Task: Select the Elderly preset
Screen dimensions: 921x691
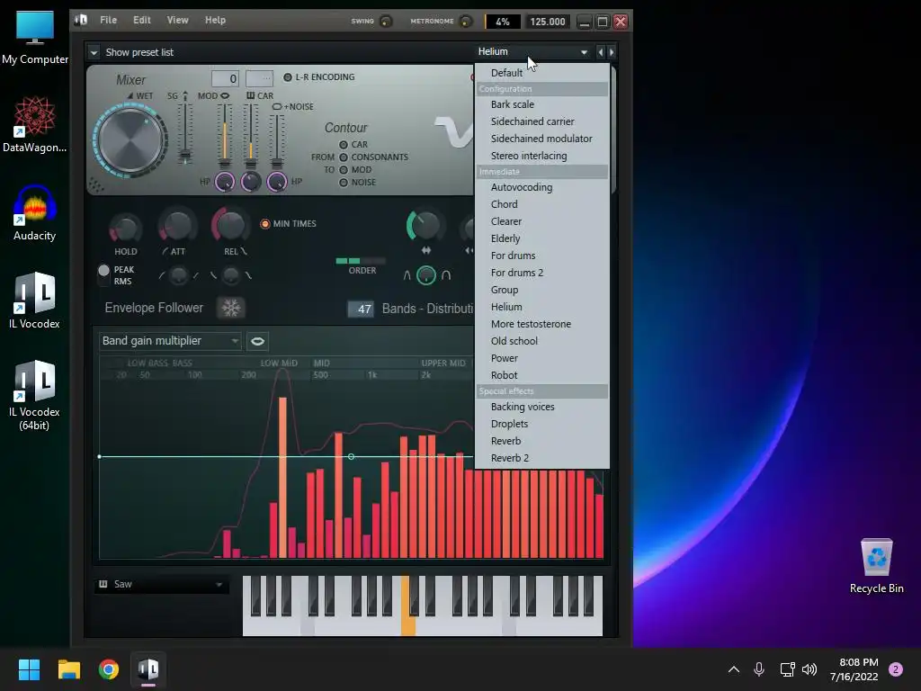Action: pyautogui.click(x=541, y=238)
